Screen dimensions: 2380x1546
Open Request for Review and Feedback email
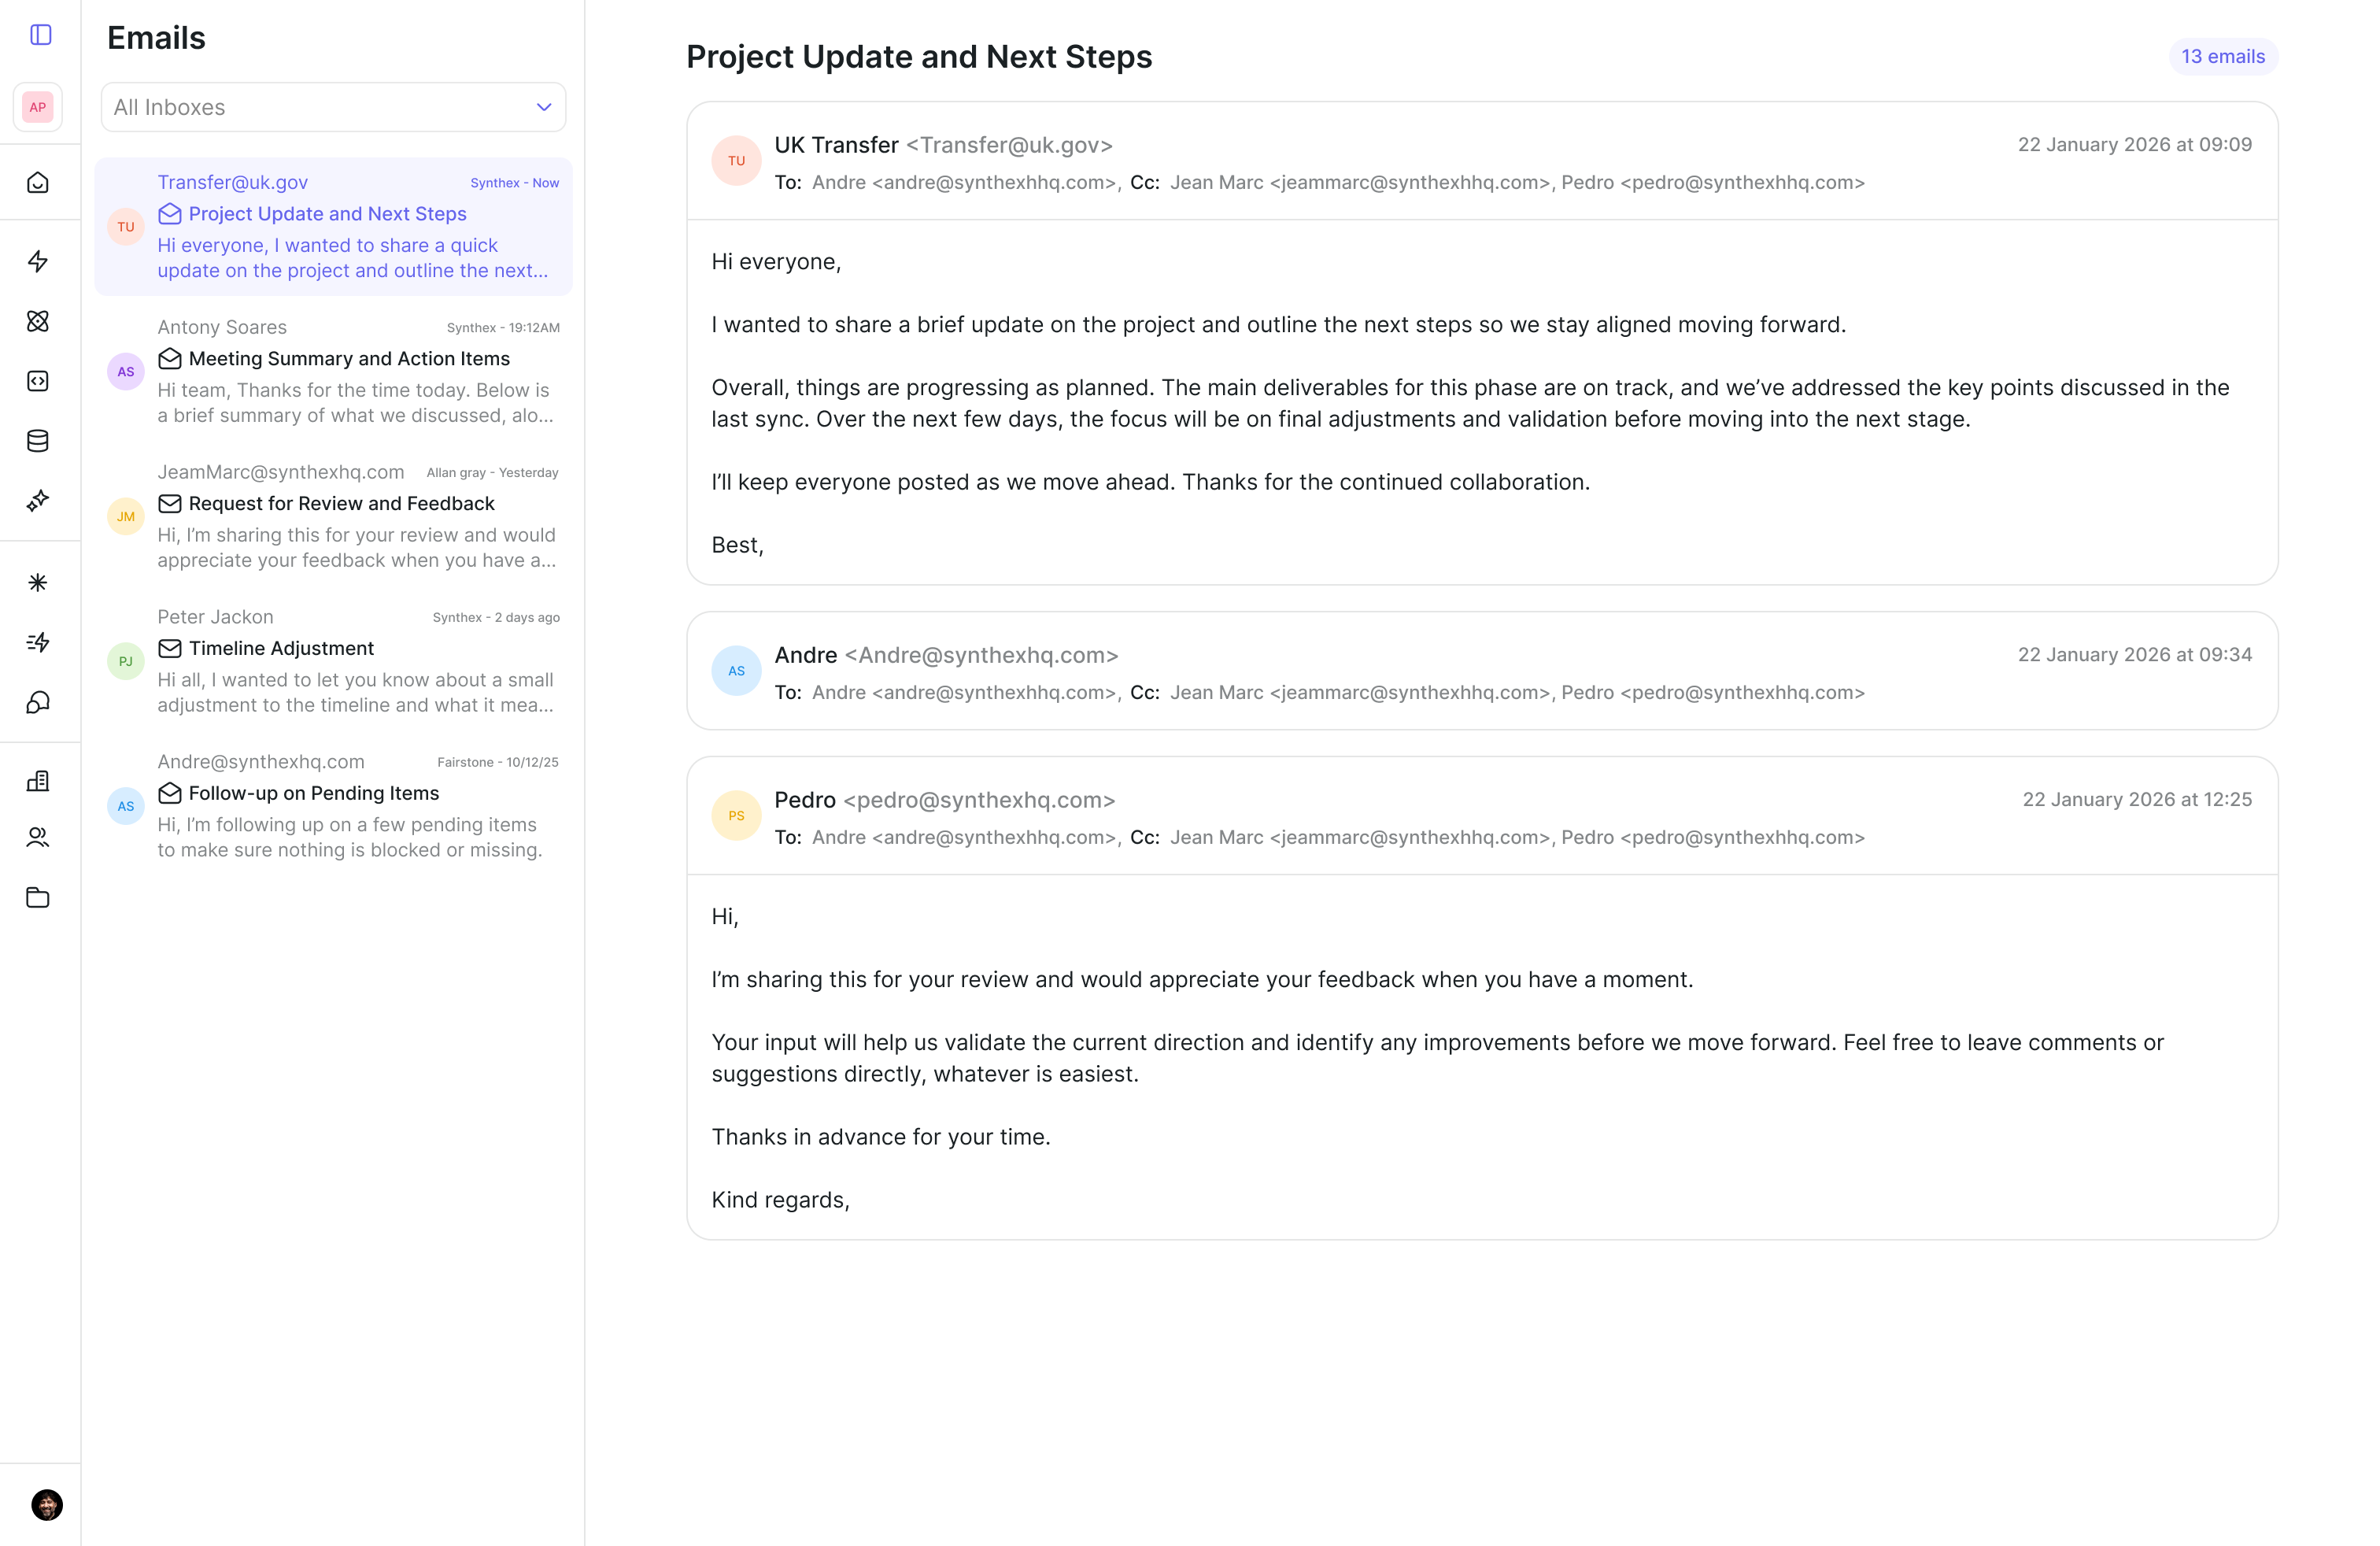pos(333,516)
